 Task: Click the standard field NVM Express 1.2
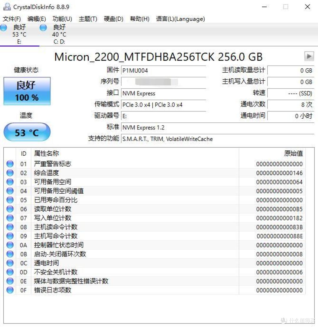218,127
